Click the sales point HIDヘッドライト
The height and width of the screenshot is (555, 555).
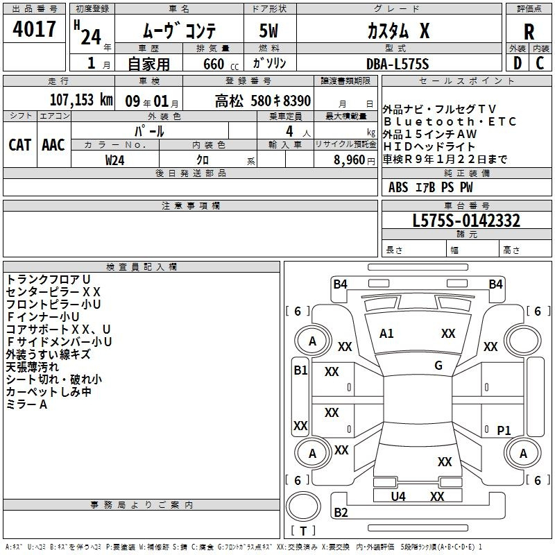coord(429,146)
